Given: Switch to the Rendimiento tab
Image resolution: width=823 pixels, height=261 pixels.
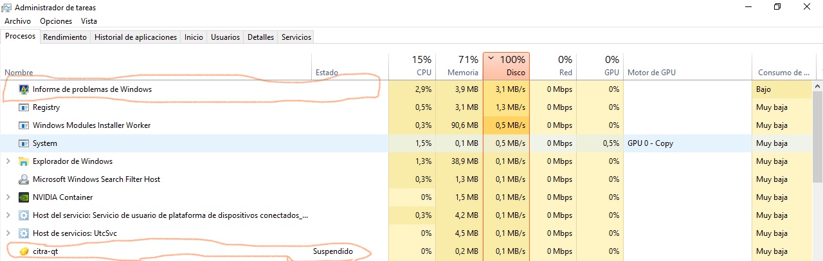Looking at the screenshot, I should [x=65, y=37].
